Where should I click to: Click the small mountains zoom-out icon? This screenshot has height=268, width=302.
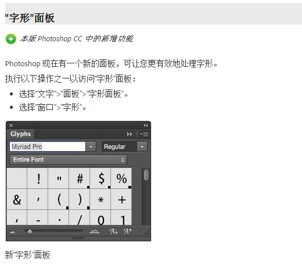click(12, 231)
